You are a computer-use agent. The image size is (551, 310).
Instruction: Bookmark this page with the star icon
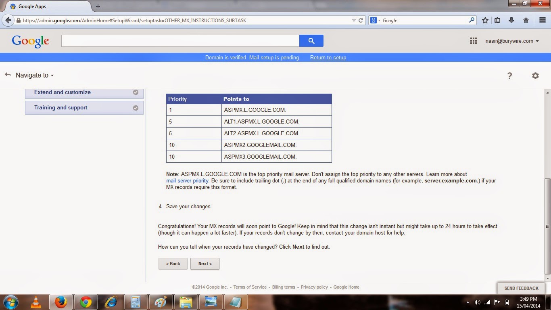tap(485, 20)
